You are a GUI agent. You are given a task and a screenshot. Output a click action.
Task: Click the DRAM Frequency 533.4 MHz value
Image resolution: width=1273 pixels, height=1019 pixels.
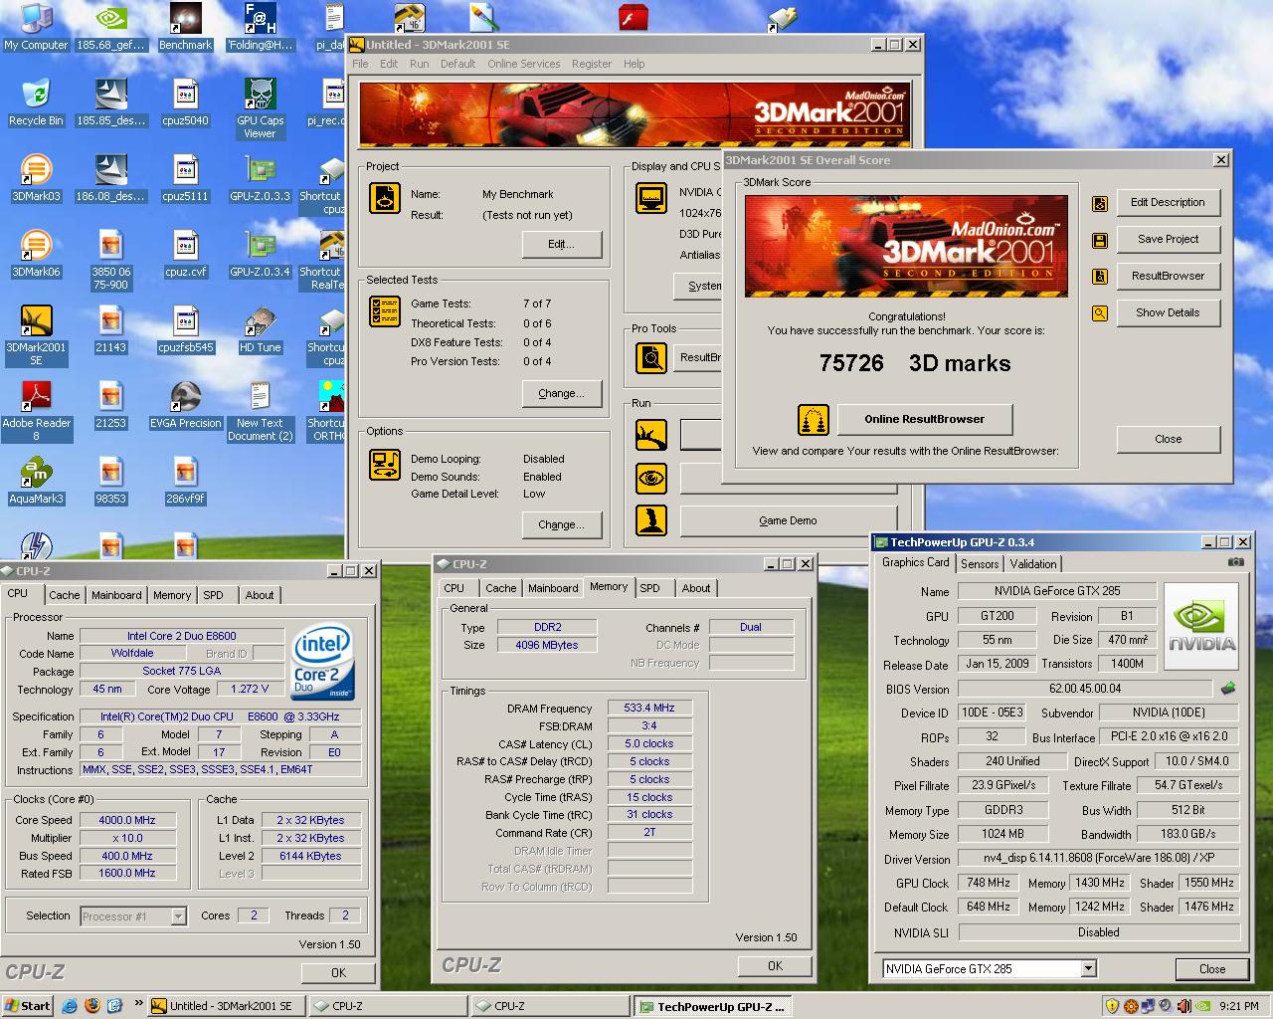tap(649, 708)
